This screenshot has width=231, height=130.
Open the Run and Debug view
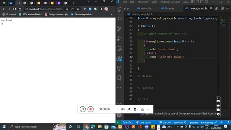[119, 39]
